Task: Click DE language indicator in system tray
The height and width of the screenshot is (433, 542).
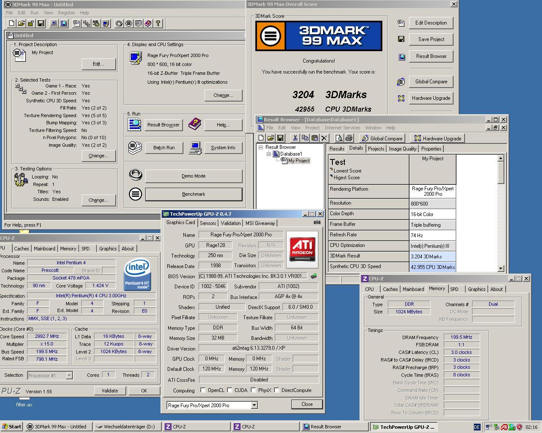Action: pyautogui.click(x=477, y=427)
